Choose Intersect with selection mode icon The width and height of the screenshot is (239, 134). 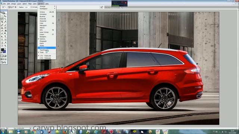[16, 7]
